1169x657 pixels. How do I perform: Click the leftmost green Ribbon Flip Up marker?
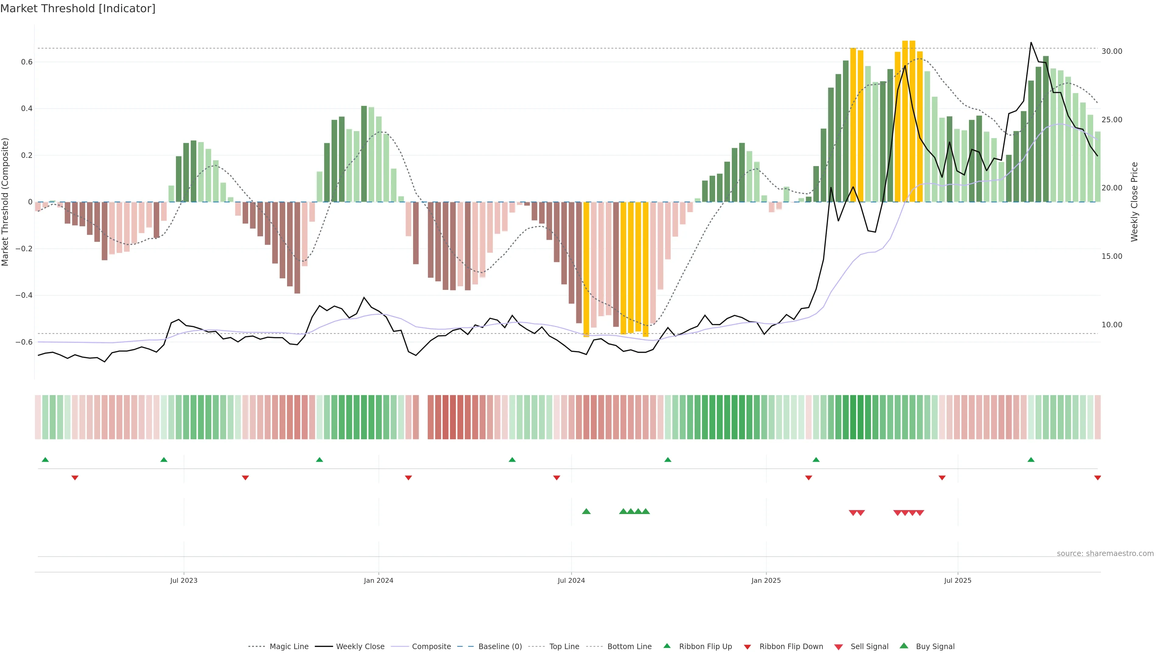coord(45,460)
